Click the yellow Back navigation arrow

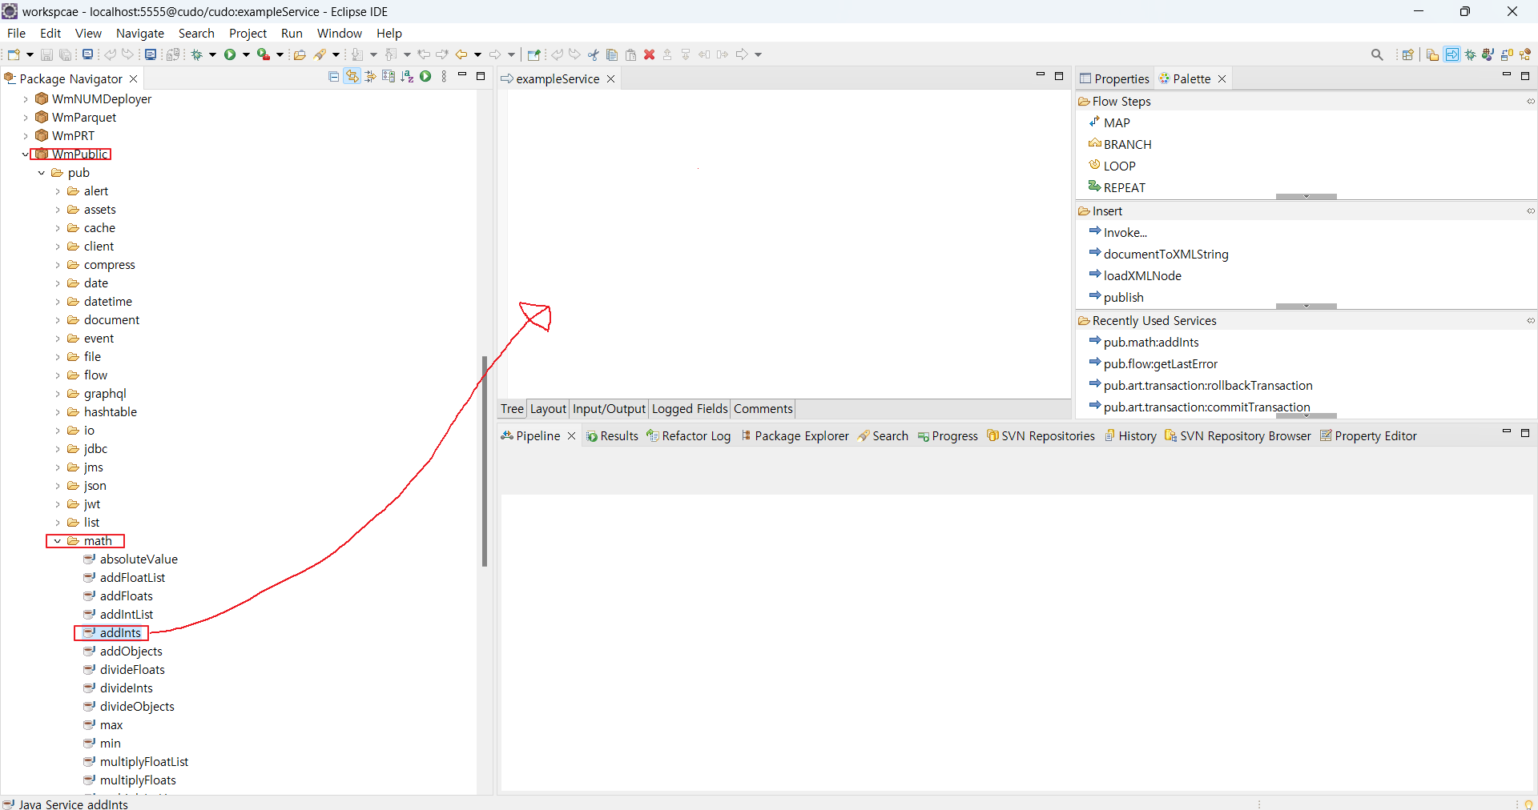(461, 54)
